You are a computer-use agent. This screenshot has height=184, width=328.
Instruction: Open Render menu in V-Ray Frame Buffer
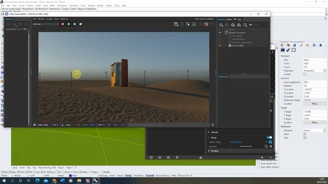41,19
